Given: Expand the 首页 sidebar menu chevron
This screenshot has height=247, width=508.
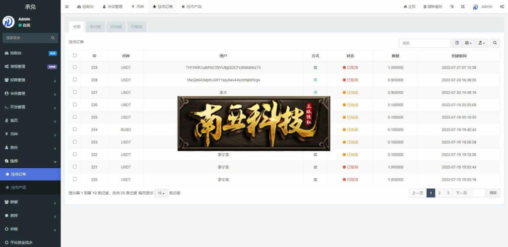Looking at the screenshot, I should click(x=55, y=122).
